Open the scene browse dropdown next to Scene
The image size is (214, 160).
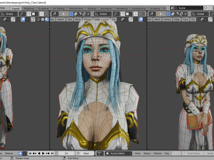pos(173,8)
